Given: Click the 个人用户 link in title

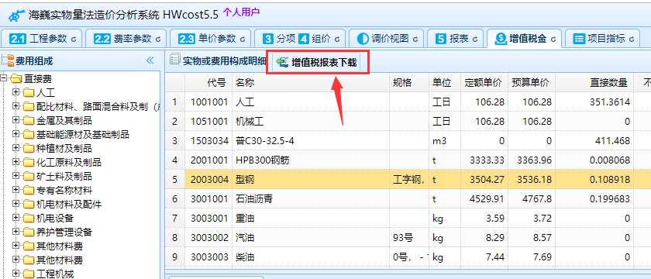Looking at the screenshot, I should pyautogui.click(x=241, y=12).
